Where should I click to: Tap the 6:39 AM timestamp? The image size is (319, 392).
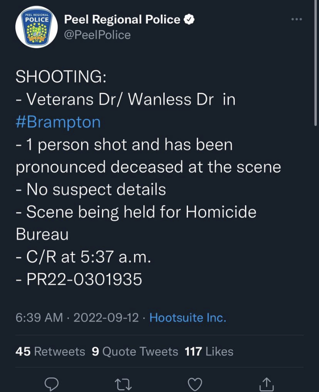(x=39, y=318)
